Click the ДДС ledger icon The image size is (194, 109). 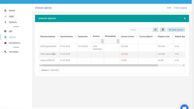[5, 31]
